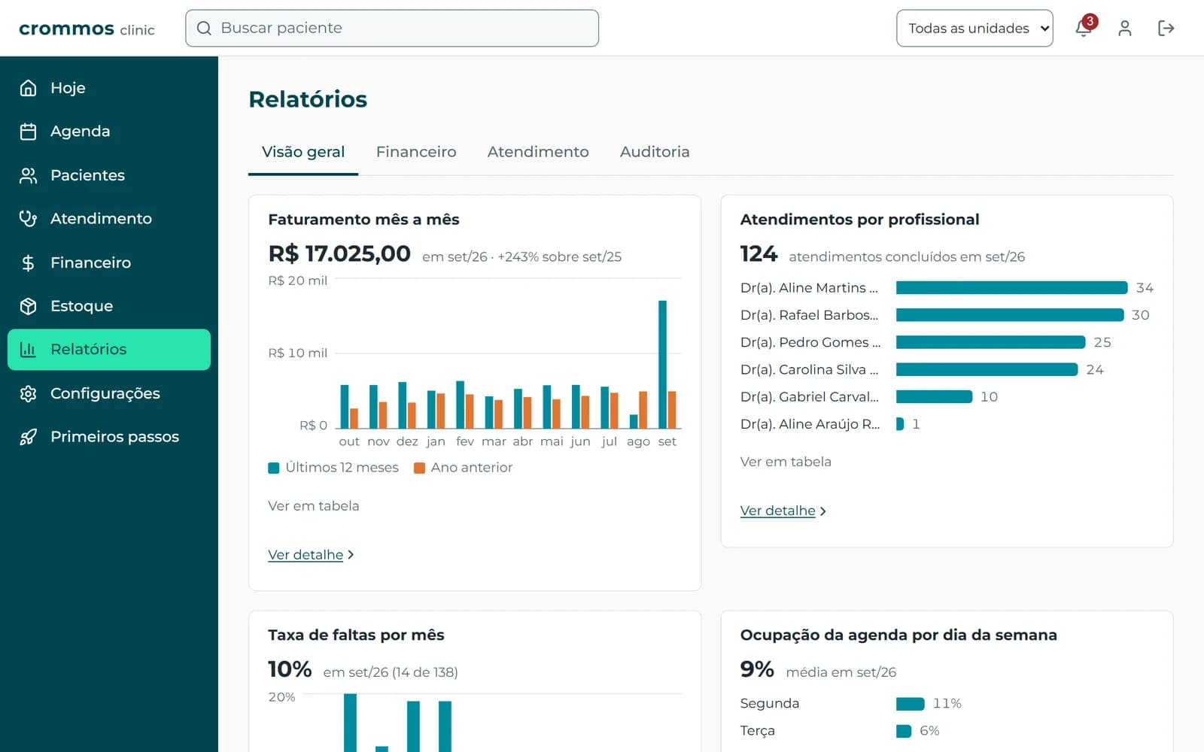Click the Ocupação da agenda card title
This screenshot has height=752, width=1204.
(898, 635)
